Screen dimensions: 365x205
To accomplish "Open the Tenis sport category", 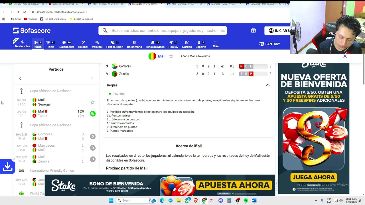I will coord(51,44).
